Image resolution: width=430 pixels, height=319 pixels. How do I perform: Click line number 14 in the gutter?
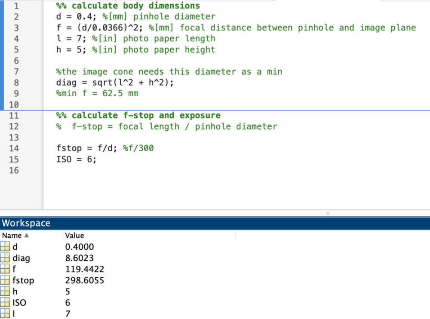coord(14,148)
